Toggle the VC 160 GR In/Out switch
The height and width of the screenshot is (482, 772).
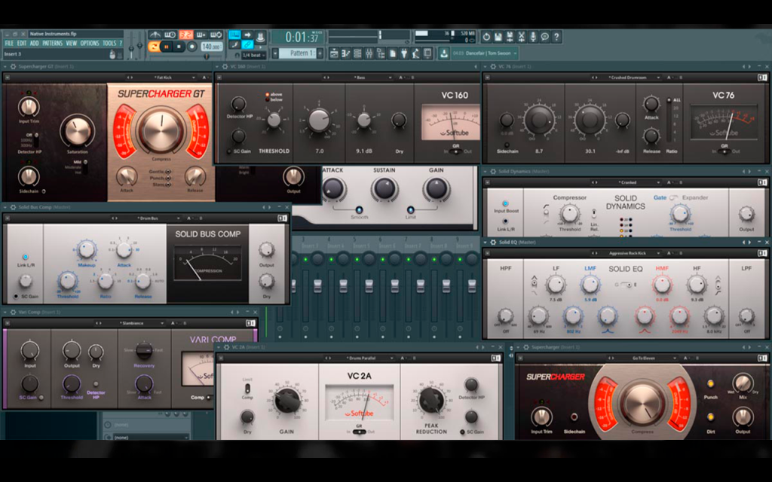point(456,151)
